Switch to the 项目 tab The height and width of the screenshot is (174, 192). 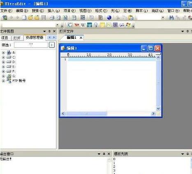tap(5, 38)
